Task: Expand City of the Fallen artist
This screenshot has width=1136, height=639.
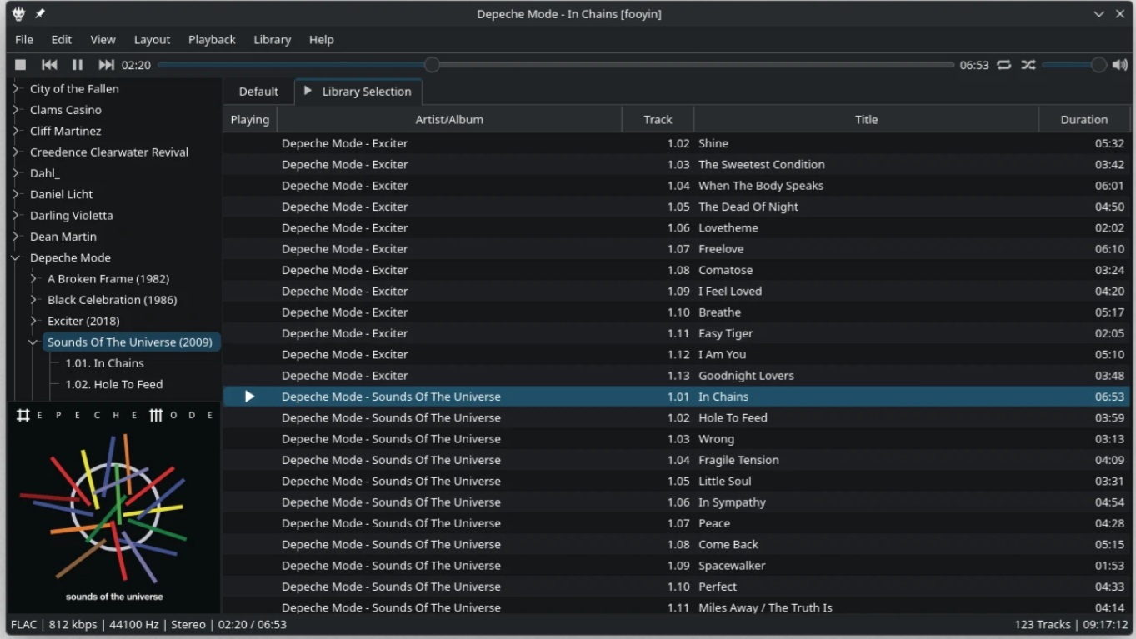Action: point(16,88)
